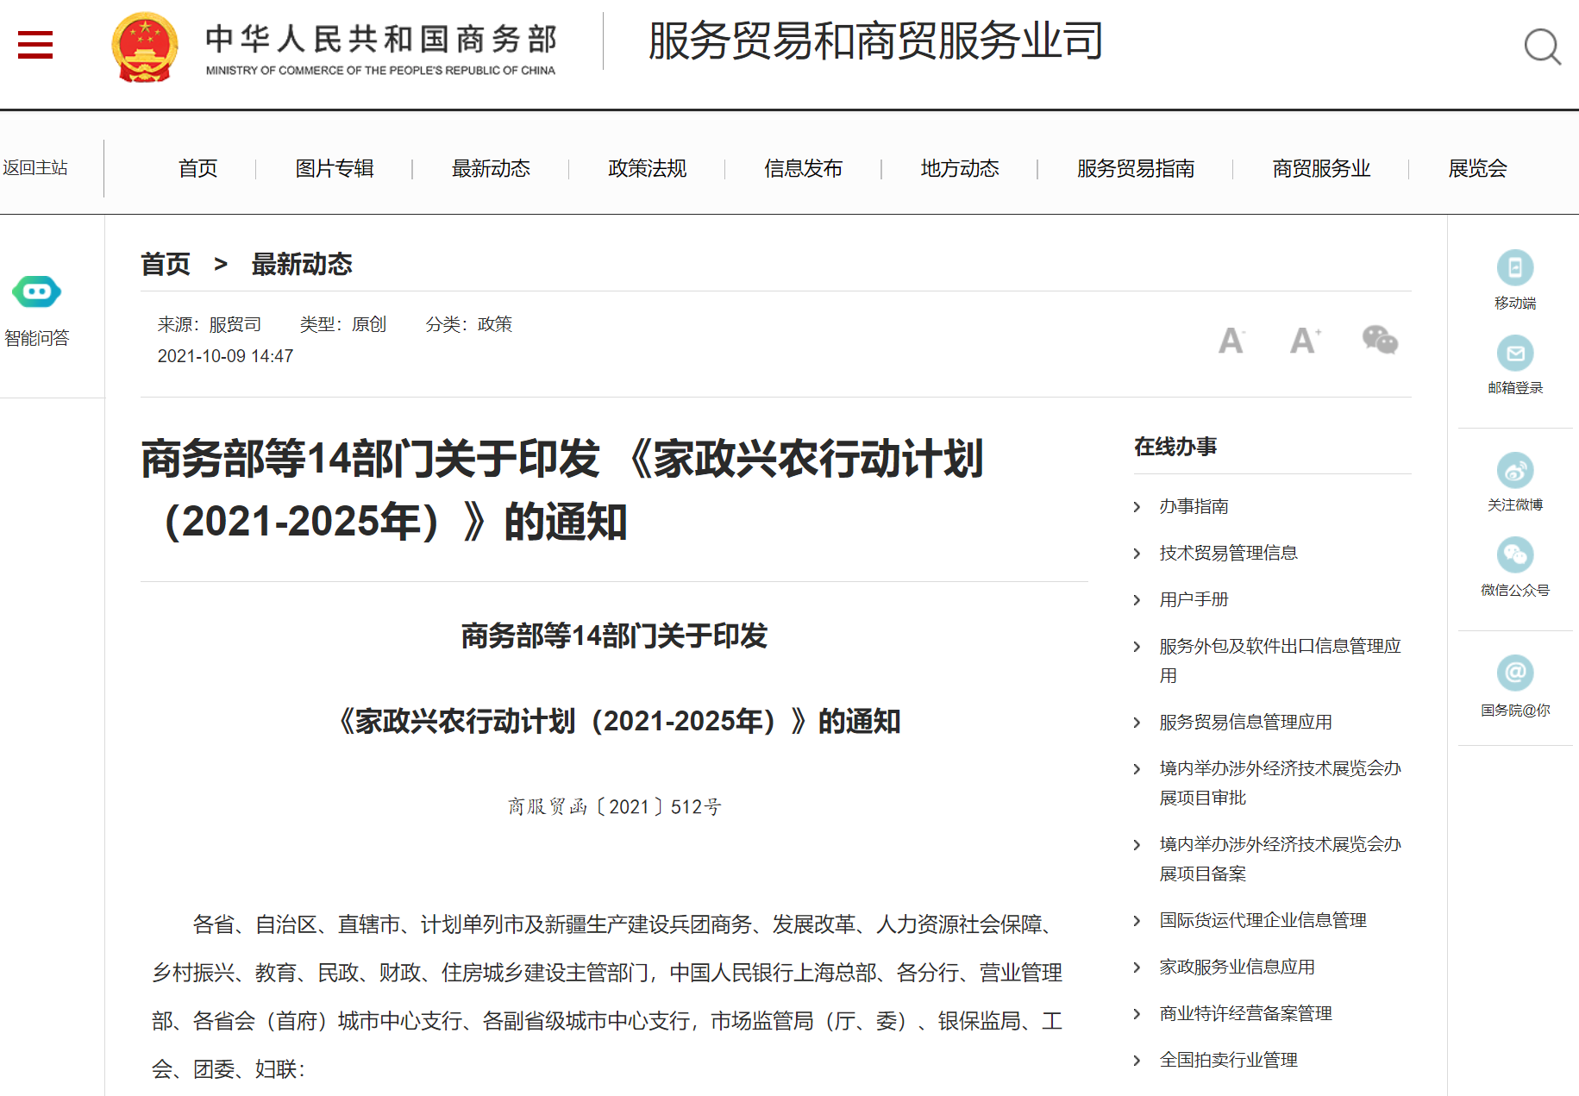Return to main site via 返回主站
1579x1096 pixels.
tap(35, 167)
